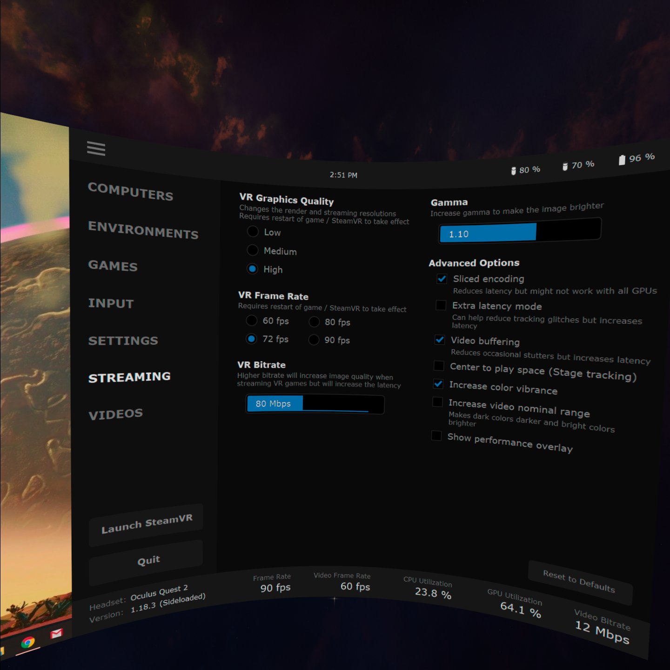670x670 pixels.
Task: Open the Games tab
Action: coord(113,266)
